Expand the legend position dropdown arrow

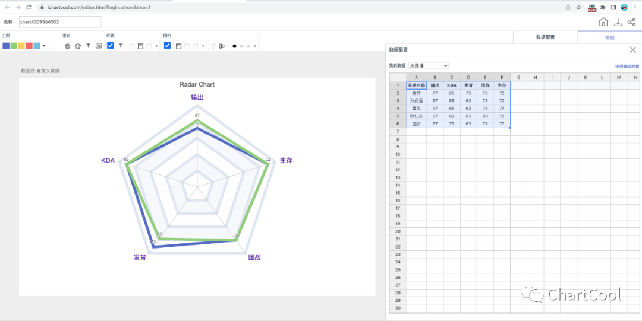[203, 46]
